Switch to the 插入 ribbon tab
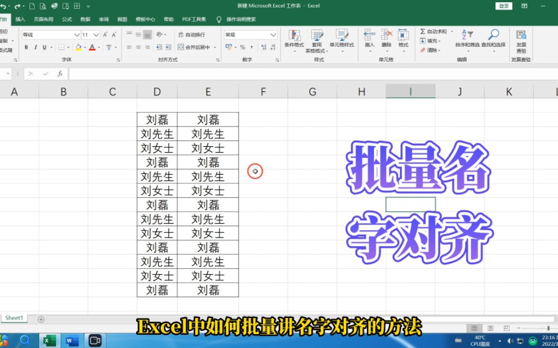The image size is (558, 348). pyautogui.click(x=20, y=19)
